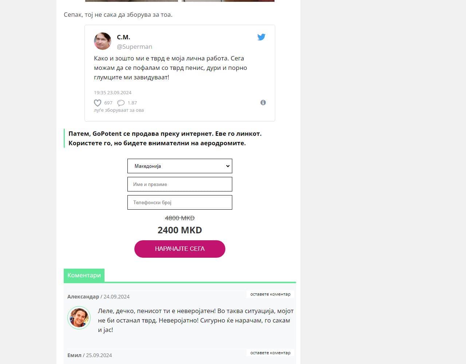The image size is (466, 364).
Task: Select the Коментари tab
Action: click(84, 276)
